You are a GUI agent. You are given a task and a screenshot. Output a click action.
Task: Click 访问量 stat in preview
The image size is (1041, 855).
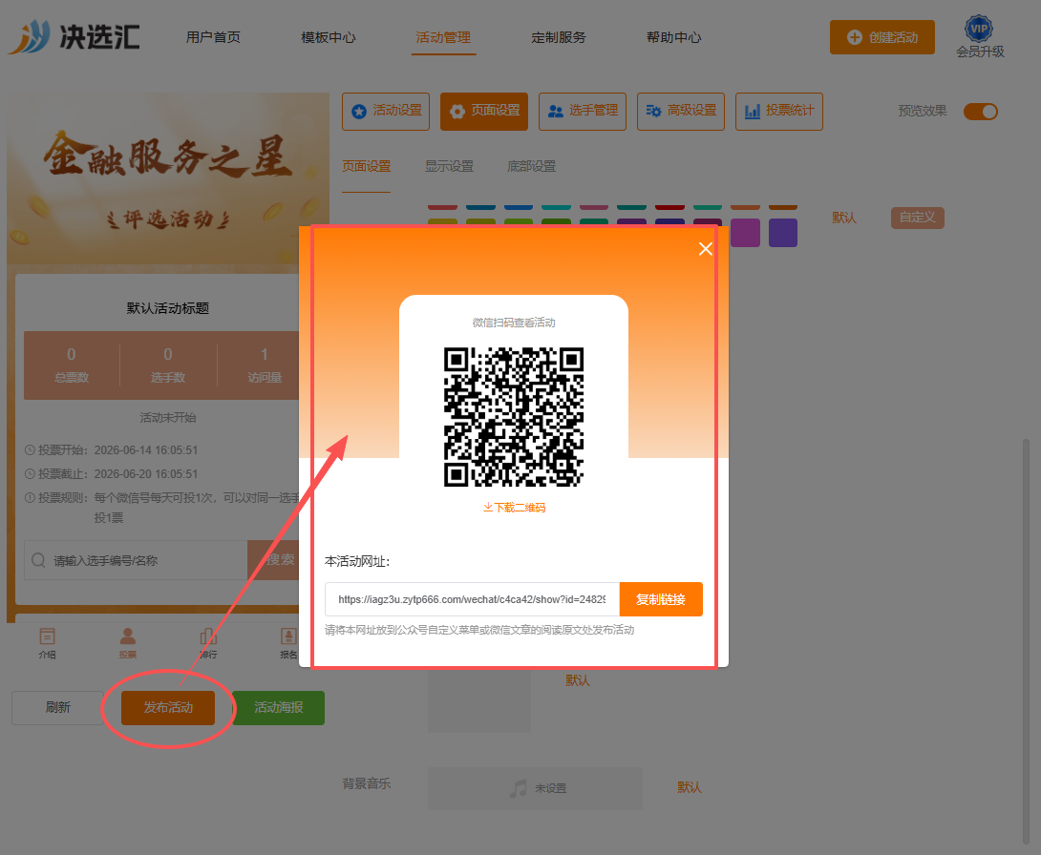pos(265,365)
